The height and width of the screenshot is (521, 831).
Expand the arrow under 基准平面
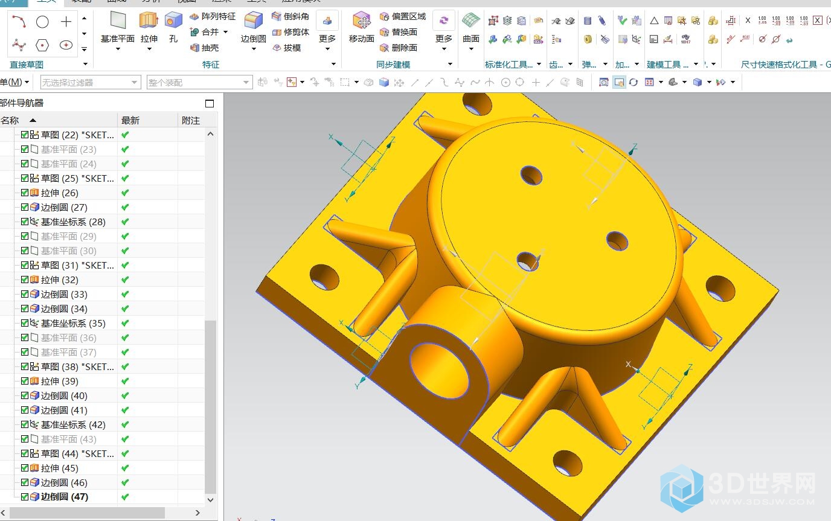pyautogui.click(x=118, y=50)
